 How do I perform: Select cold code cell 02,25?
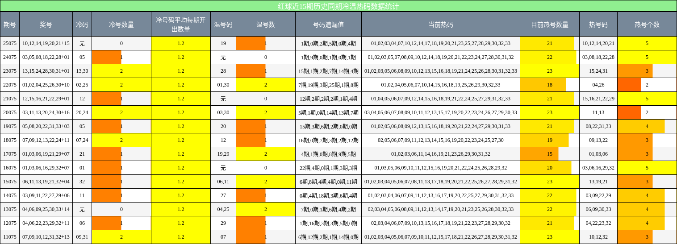click(x=82, y=85)
